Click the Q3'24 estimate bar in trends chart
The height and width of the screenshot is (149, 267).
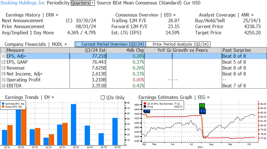[74, 125]
